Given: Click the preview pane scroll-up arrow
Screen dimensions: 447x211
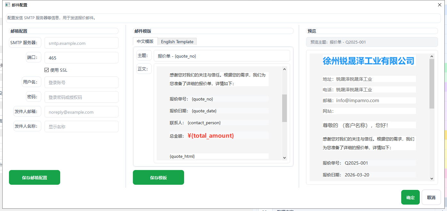Looking at the screenshot, I should click(432, 56).
